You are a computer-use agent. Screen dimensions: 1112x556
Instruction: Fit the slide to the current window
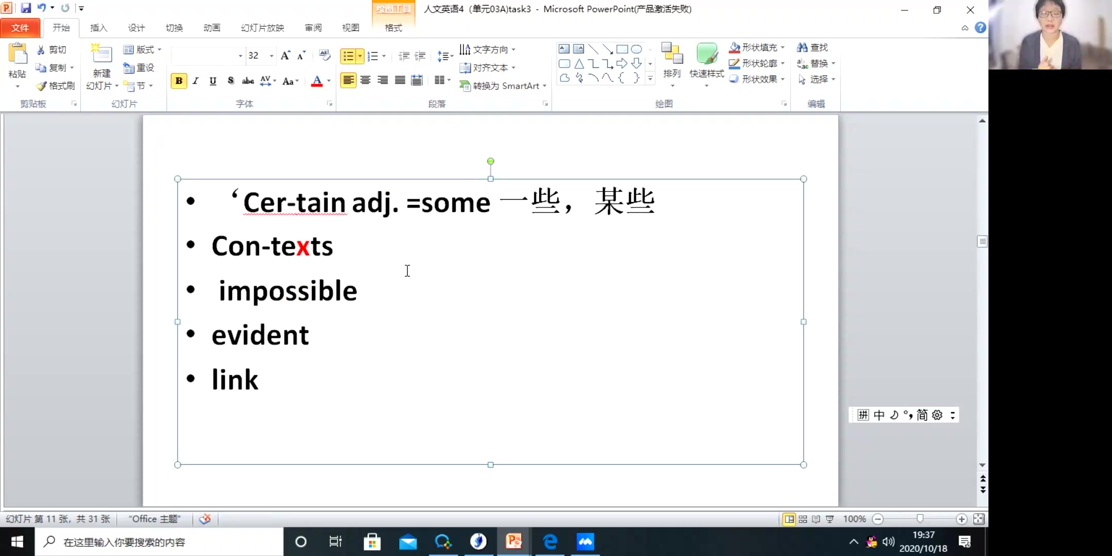point(979,519)
